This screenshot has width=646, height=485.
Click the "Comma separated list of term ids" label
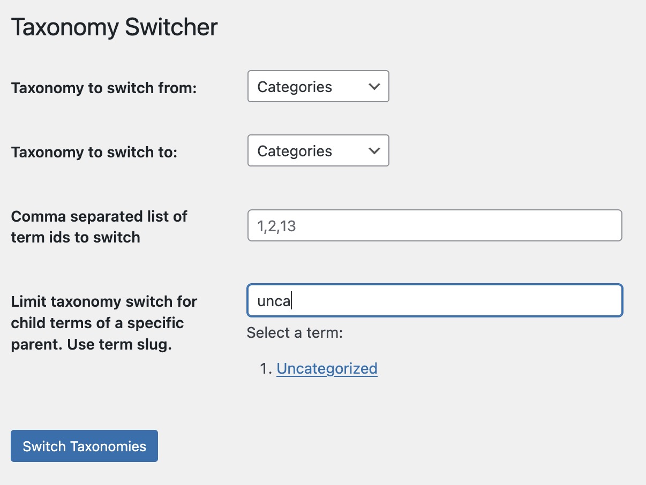coord(99,226)
